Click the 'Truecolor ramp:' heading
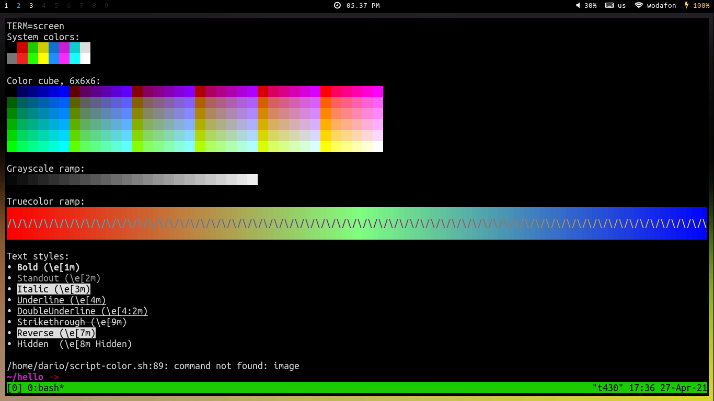This screenshot has width=714, height=401. tap(46, 202)
